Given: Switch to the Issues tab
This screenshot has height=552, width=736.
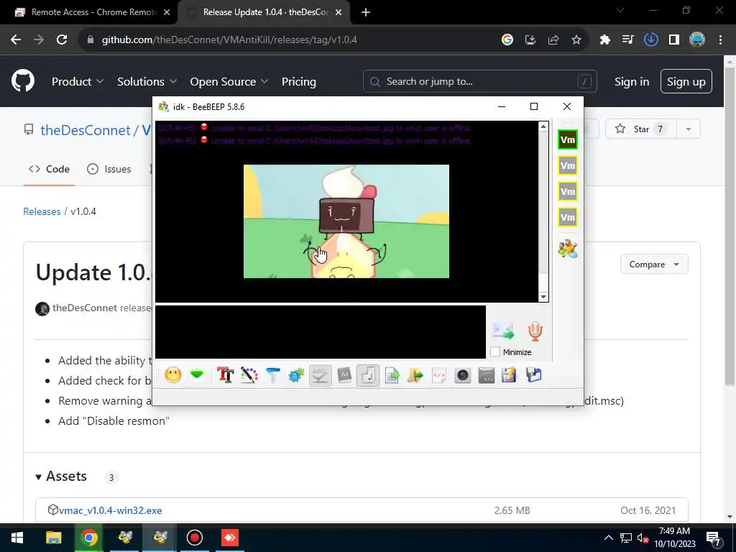Looking at the screenshot, I should [x=109, y=169].
